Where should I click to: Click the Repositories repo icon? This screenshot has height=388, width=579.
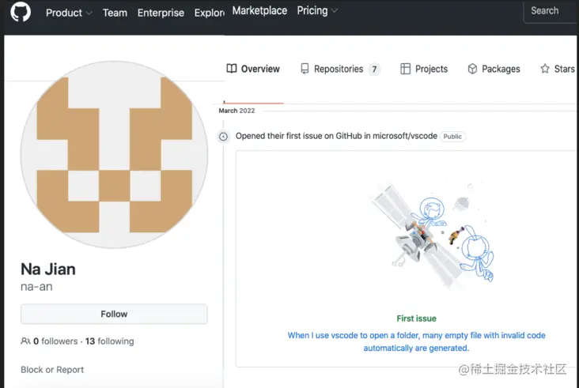coord(305,69)
